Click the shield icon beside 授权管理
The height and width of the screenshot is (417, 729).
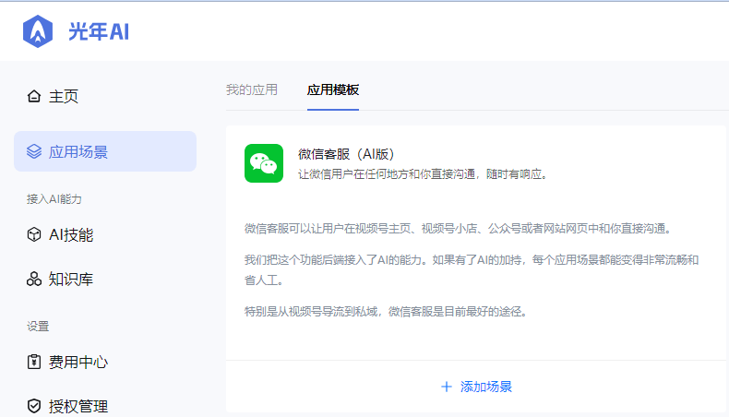click(x=34, y=406)
